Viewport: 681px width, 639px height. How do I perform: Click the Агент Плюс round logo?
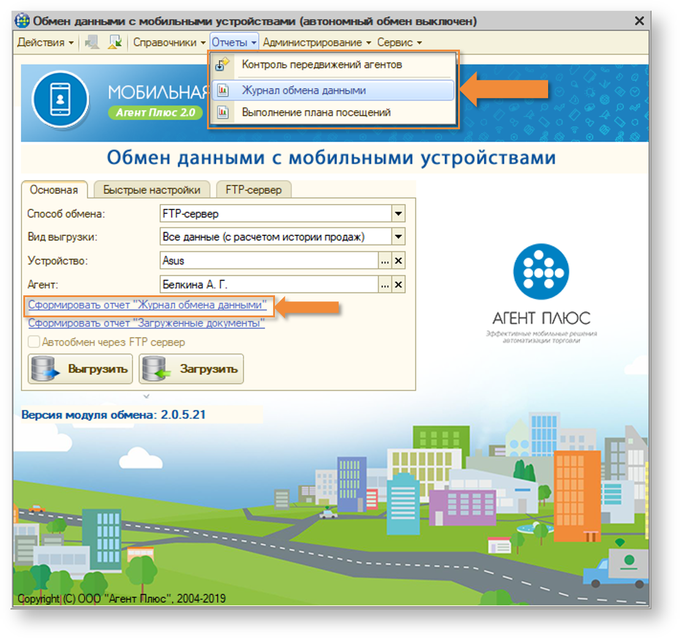[541, 271]
